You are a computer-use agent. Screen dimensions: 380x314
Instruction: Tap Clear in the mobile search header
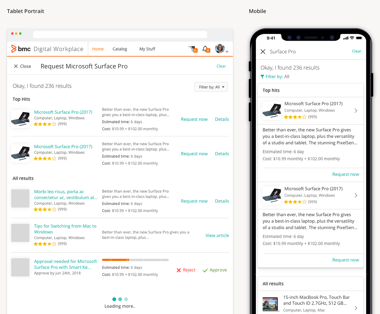(x=357, y=51)
